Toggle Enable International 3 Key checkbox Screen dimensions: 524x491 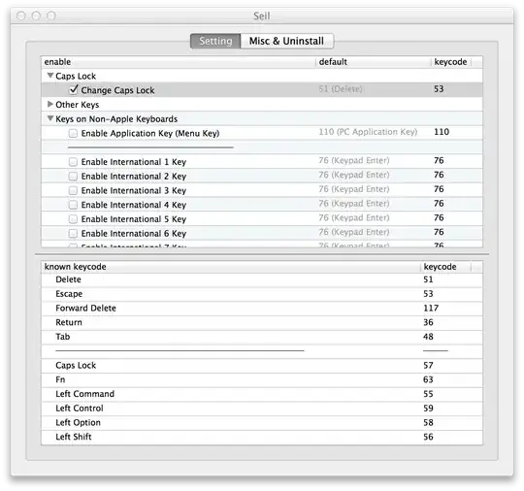73,190
